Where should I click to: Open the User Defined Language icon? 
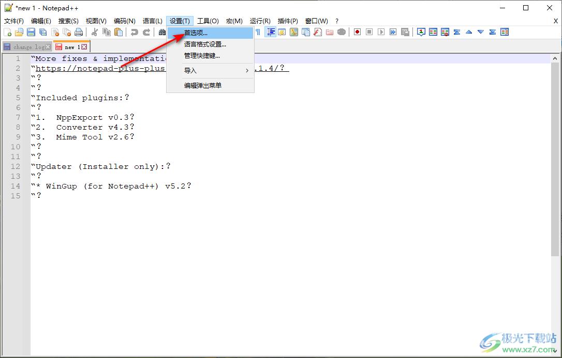[x=282, y=32]
